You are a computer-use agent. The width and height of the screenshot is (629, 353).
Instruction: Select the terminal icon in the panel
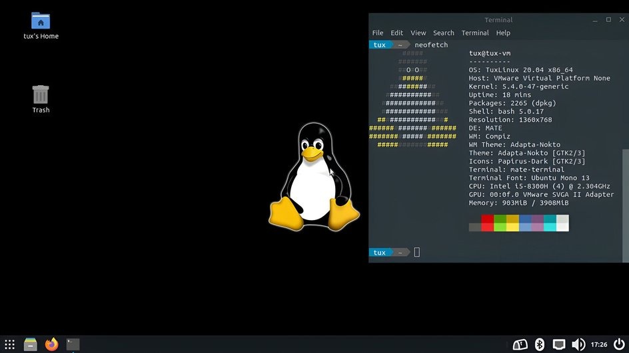click(x=73, y=344)
